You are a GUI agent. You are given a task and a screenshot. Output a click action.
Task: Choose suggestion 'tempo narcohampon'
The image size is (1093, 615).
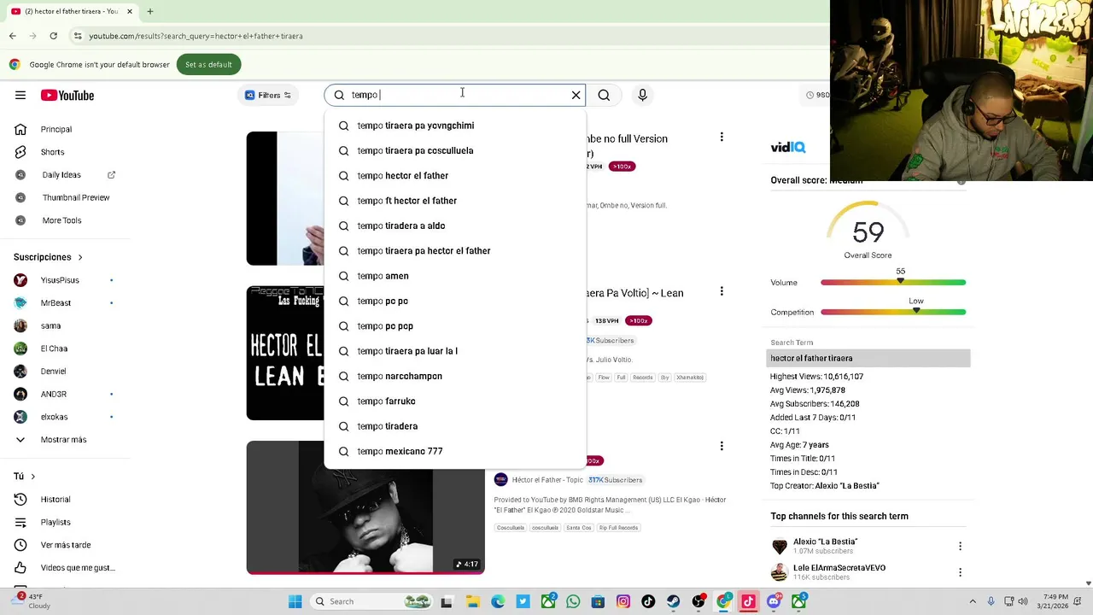pos(455,376)
